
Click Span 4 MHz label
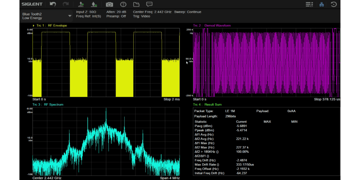click(x=170, y=178)
